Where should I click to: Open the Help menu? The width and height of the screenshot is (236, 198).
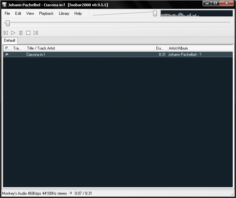[x=78, y=13]
